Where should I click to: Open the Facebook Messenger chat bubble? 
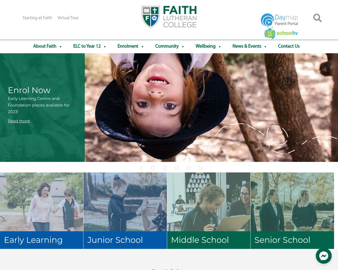click(x=324, y=256)
